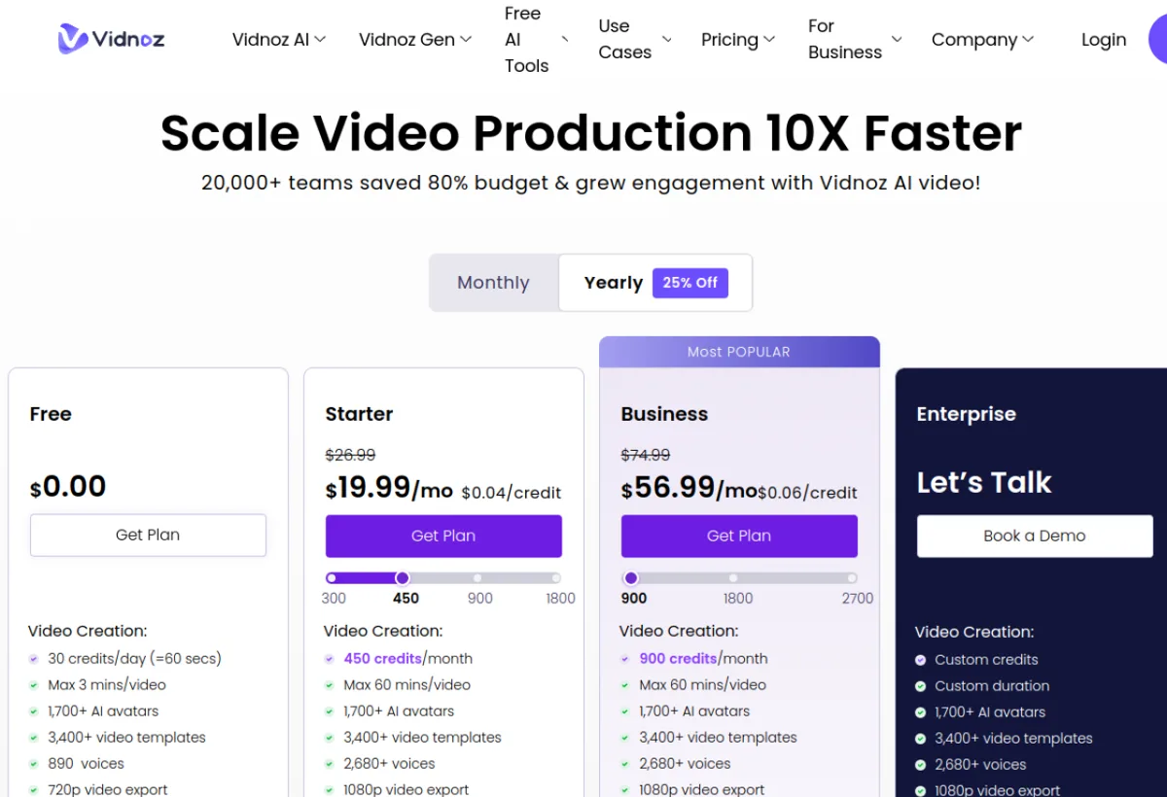Click the 25% Off badge

(690, 283)
